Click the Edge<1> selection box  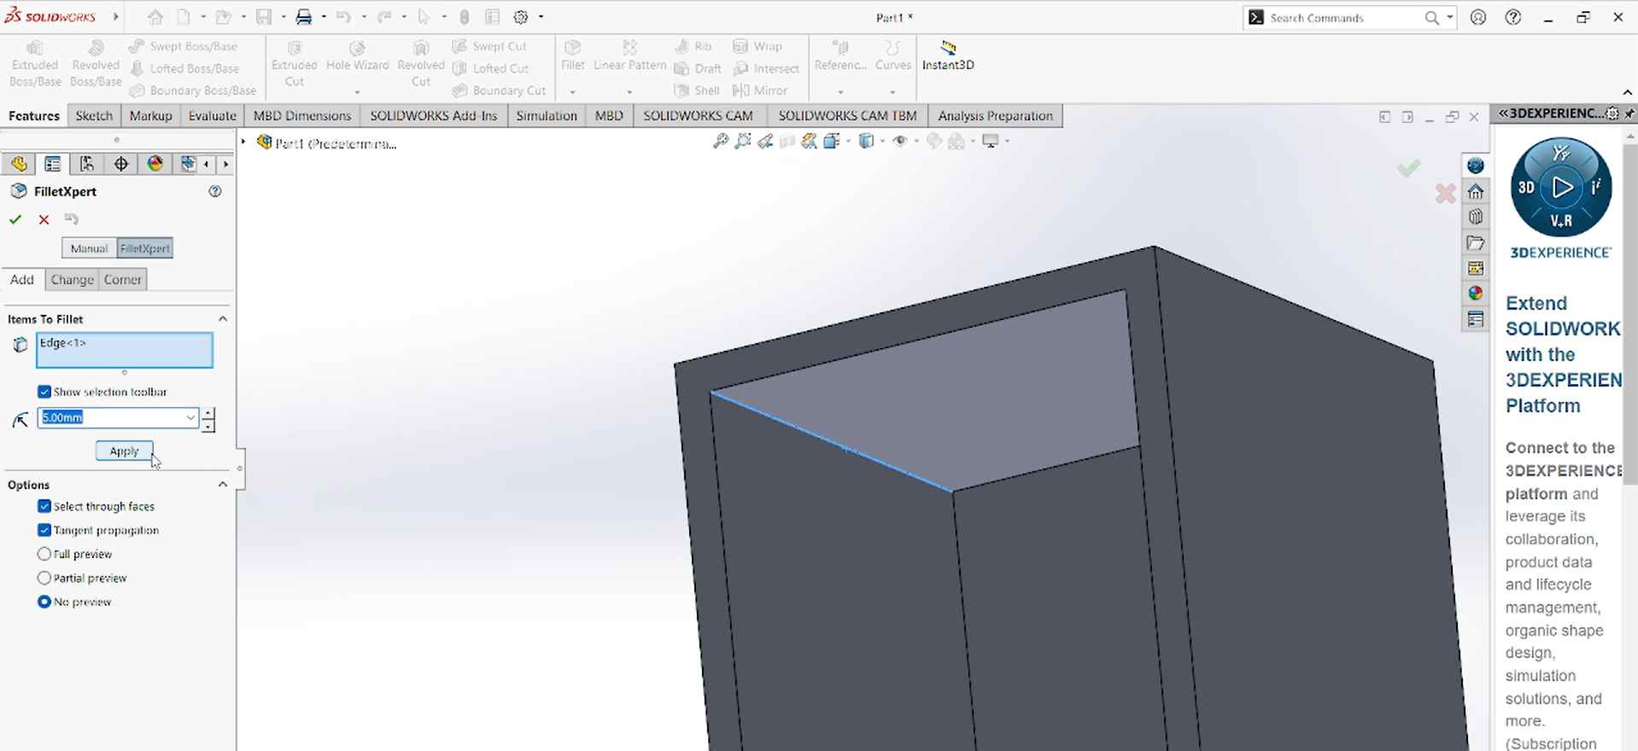coord(125,350)
